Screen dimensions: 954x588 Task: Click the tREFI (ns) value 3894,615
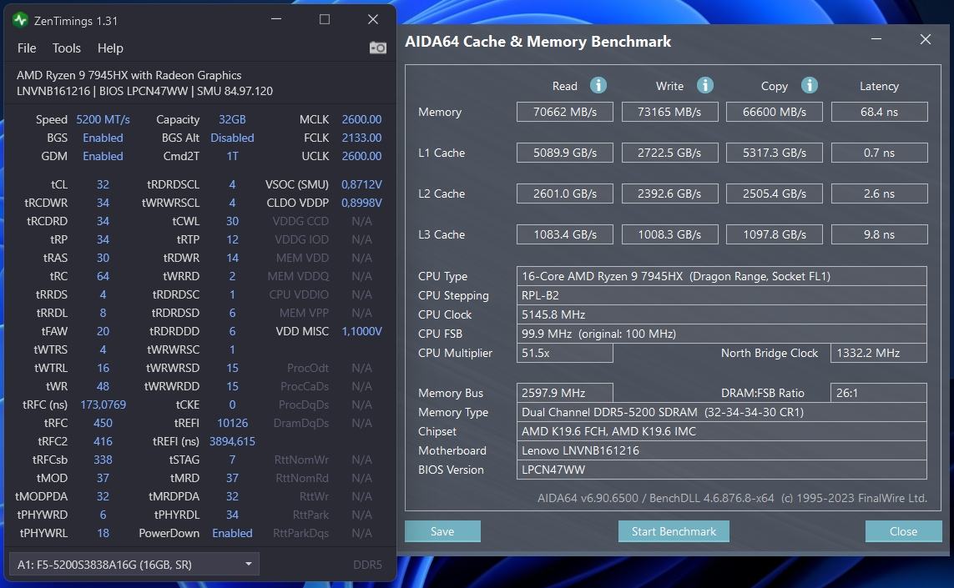coord(232,441)
